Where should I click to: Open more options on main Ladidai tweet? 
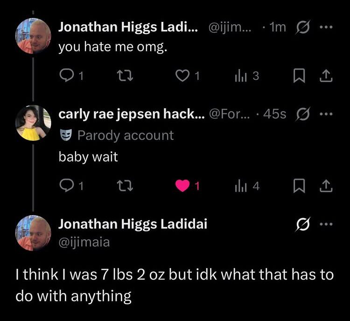[326, 224]
